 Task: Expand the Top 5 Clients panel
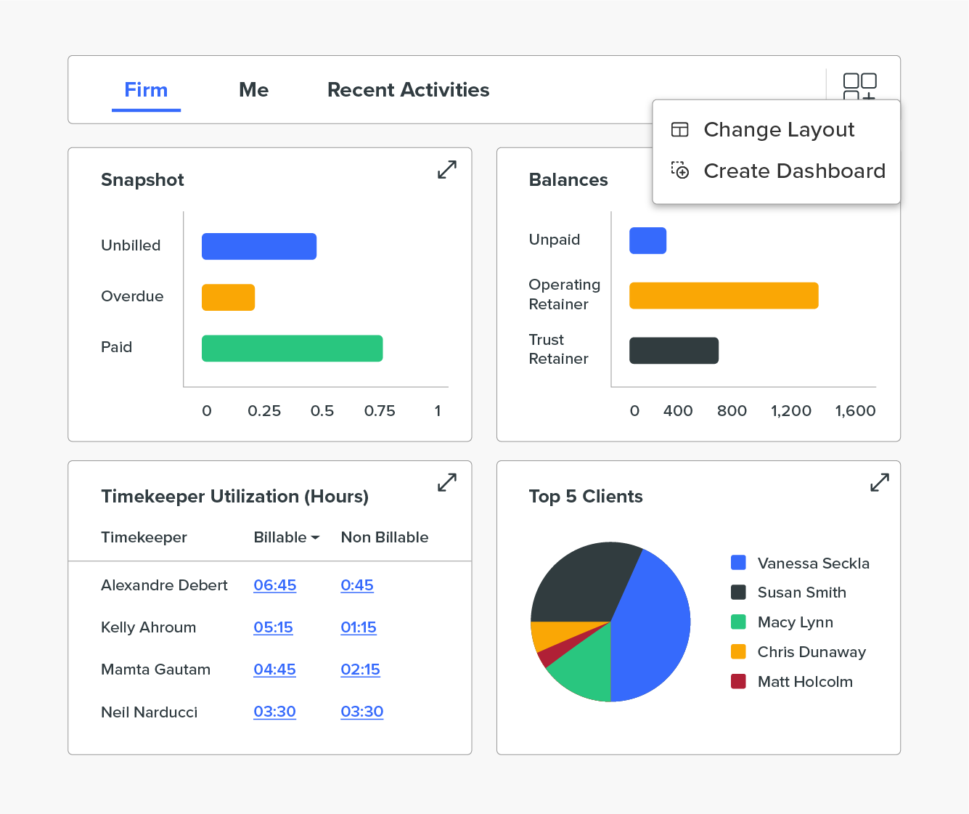coord(879,482)
